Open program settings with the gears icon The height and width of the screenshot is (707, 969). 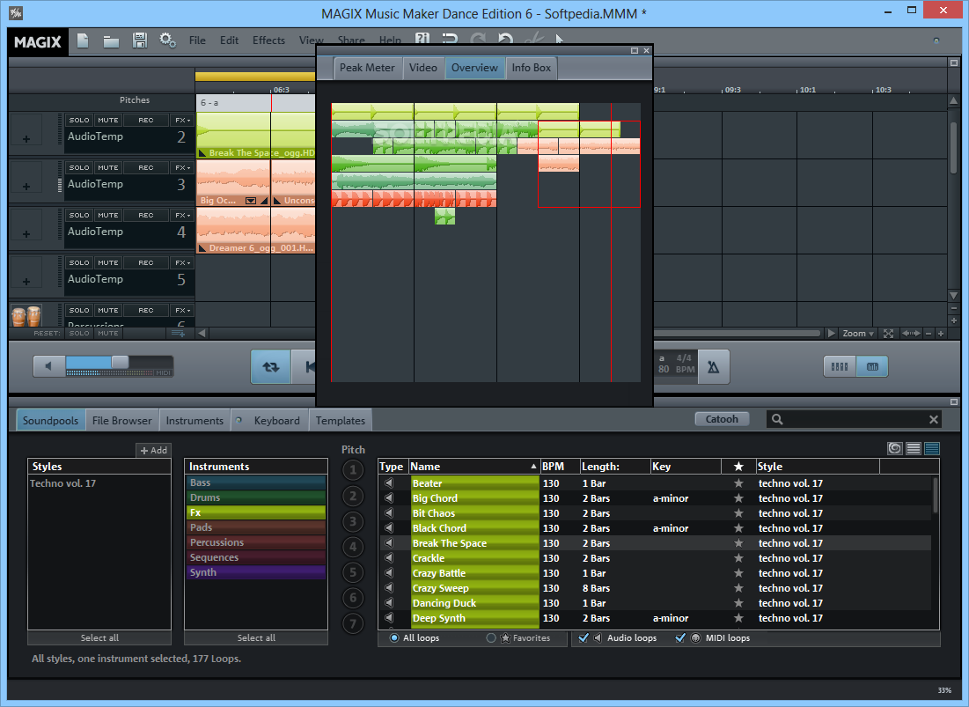167,41
